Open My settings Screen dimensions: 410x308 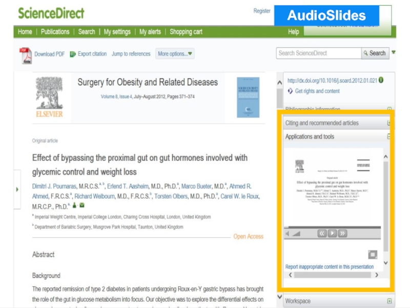(x=117, y=32)
